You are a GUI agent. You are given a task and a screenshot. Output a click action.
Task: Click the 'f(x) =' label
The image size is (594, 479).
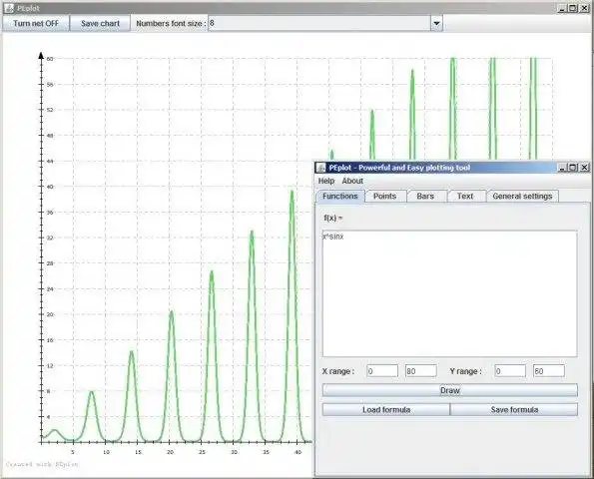[x=333, y=218]
